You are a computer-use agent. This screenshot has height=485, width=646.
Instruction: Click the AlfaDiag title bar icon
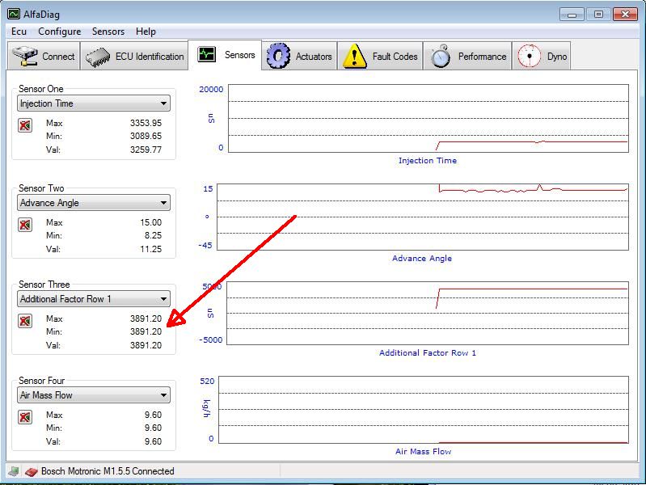pyautogui.click(x=14, y=15)
